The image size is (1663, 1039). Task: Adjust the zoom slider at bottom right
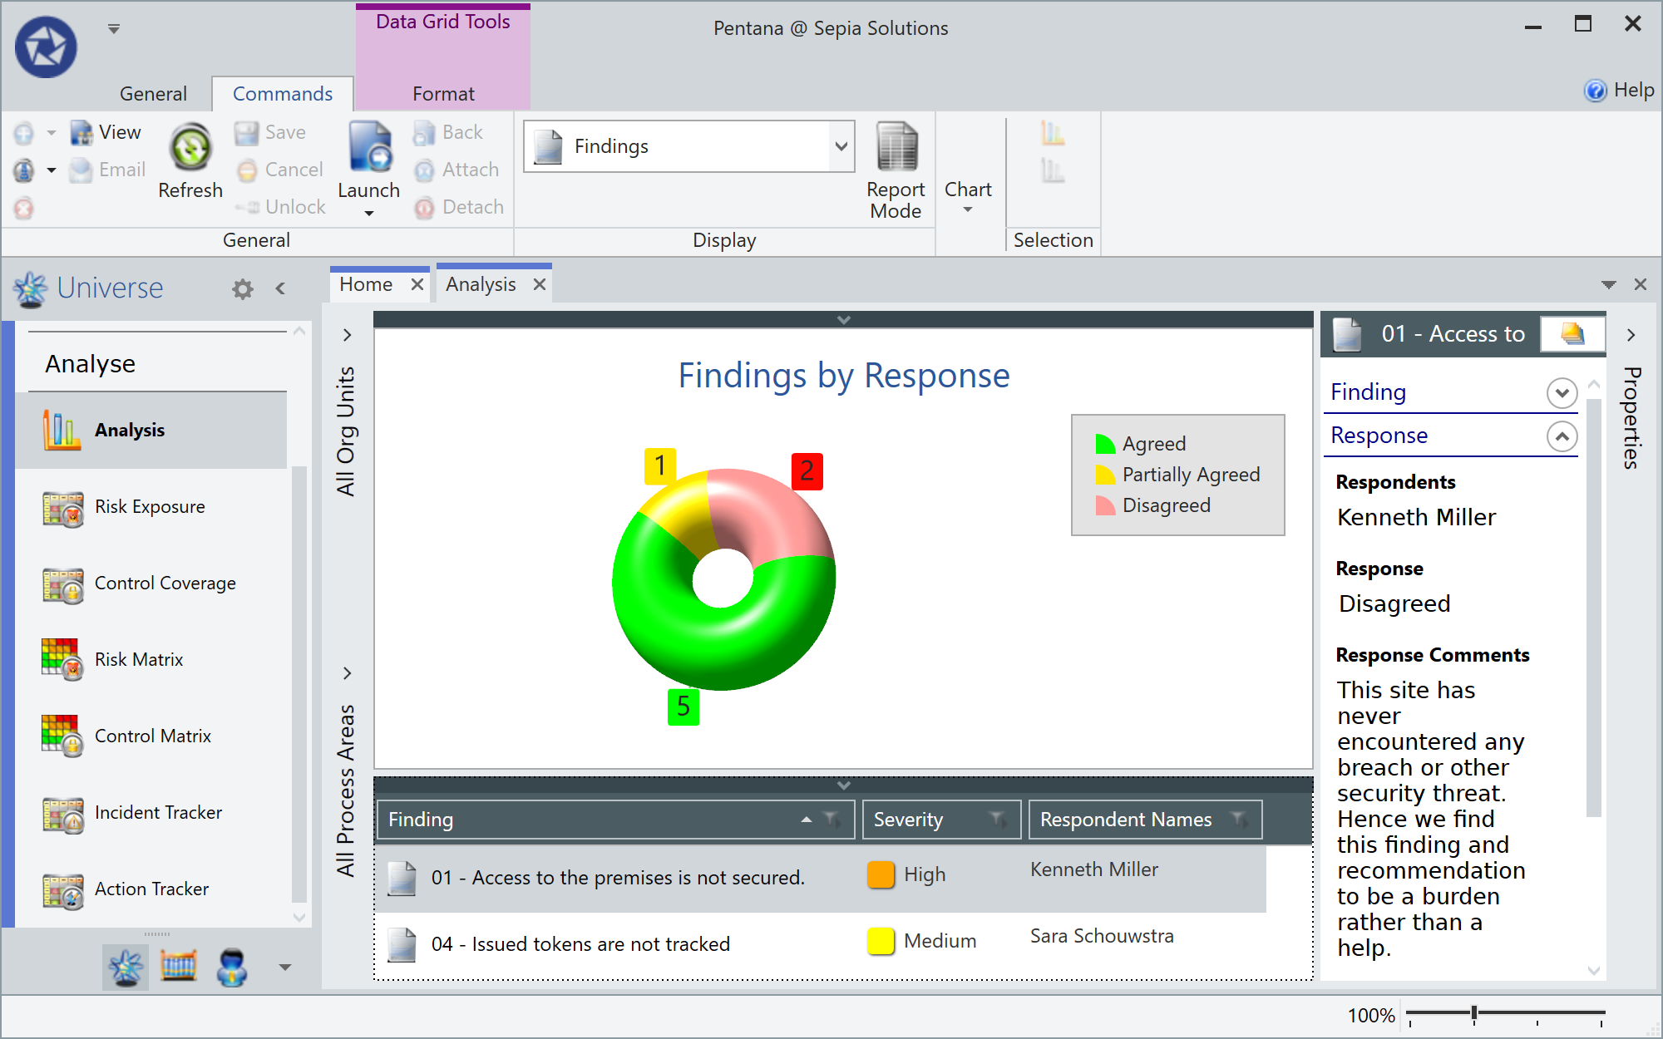1474,1012
